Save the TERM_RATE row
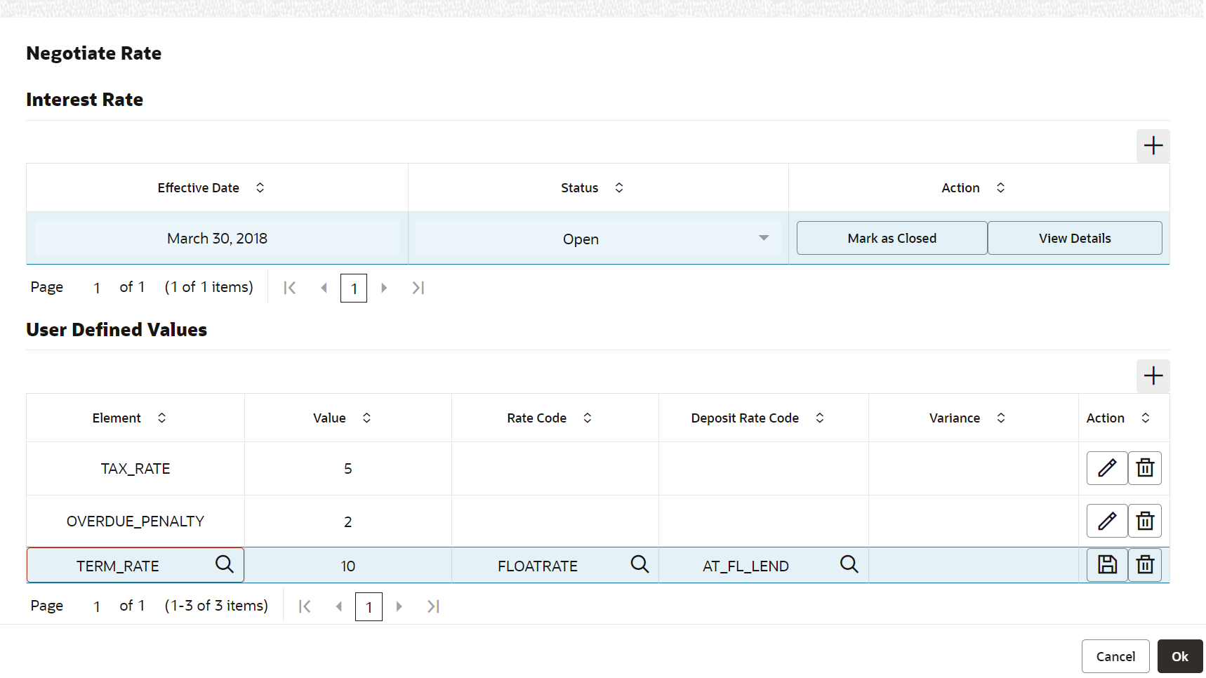 tap(1107, 565)
